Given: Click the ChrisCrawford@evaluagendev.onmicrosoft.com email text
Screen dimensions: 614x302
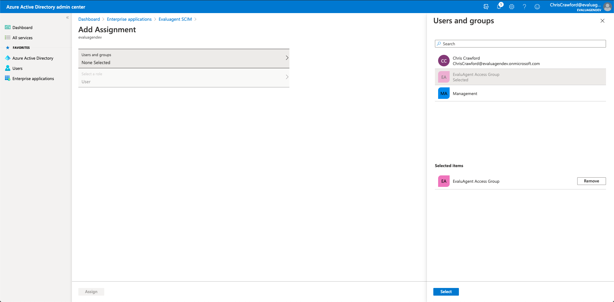Looking at the screenshot, I should click(x=496, y=63).
